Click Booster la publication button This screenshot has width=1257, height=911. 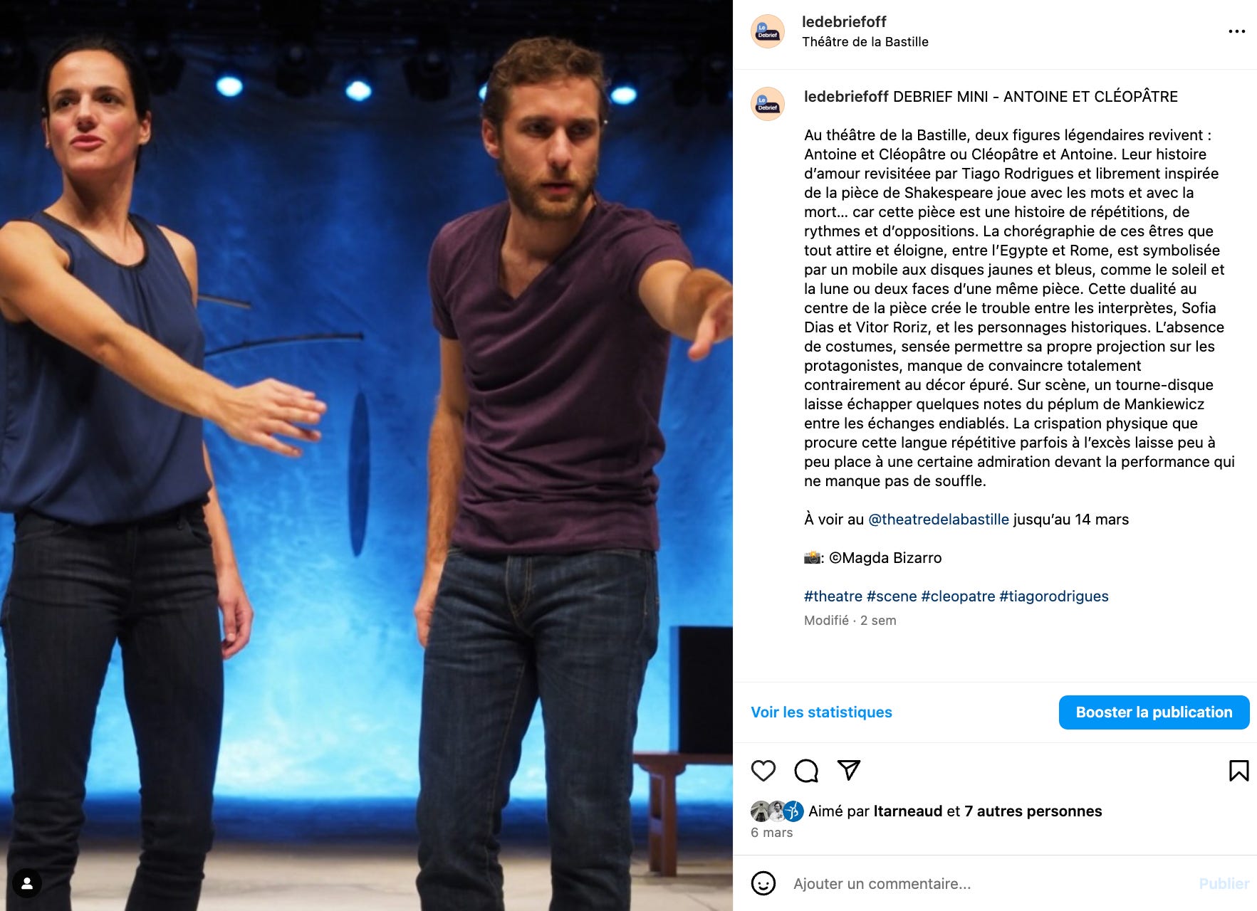[1154, 712]
